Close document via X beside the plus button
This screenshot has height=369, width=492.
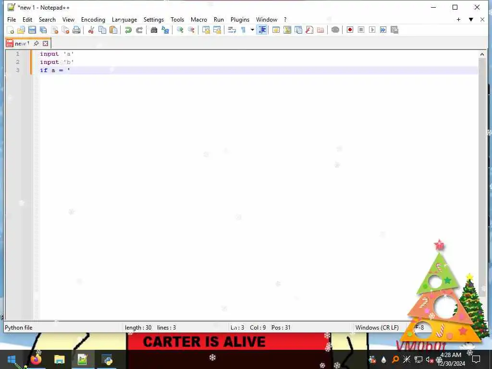pos(482,19)
